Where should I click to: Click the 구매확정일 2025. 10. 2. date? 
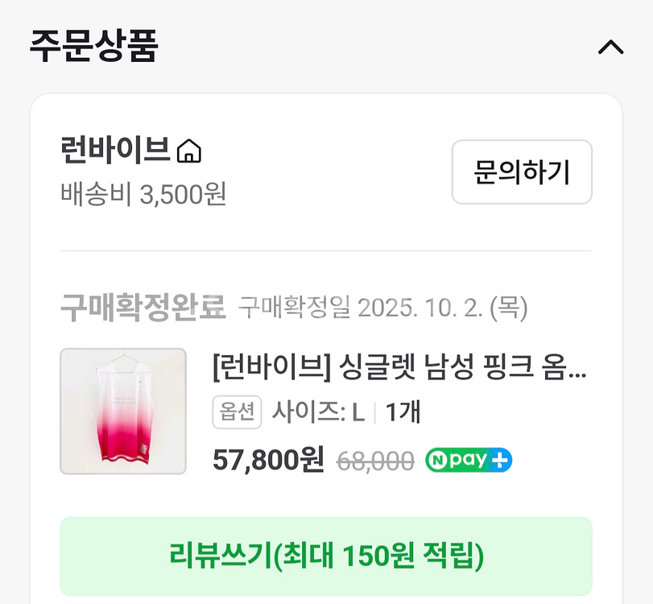click(382, 308)
